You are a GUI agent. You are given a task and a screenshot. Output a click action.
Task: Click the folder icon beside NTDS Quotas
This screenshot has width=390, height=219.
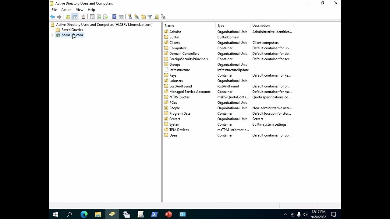[166, 97]
